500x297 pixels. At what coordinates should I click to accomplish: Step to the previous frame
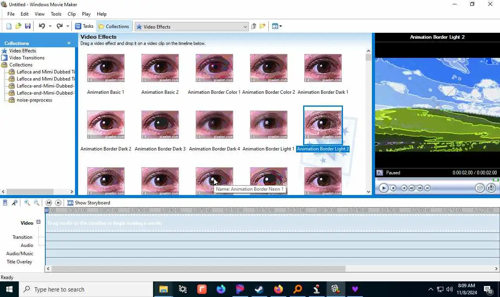(x=412, y=188)
